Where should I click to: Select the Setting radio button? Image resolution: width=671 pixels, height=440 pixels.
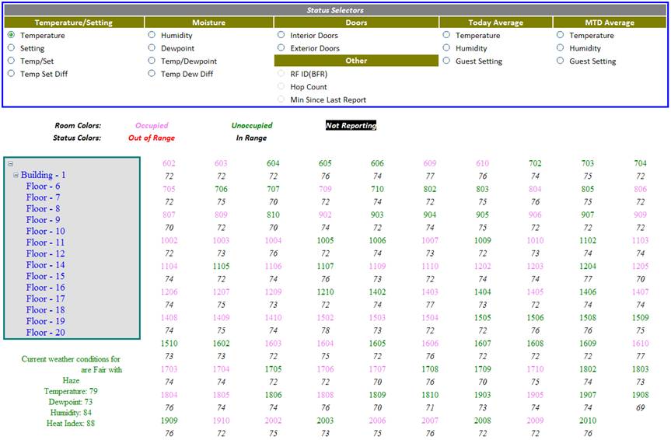tap(11, 47)
